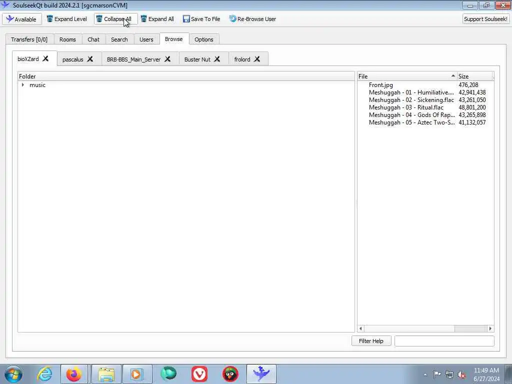Switch to the Rooms tab
The height and width of the screenshot is (384, 512).
pyautogui.click(x=67, y=39)
